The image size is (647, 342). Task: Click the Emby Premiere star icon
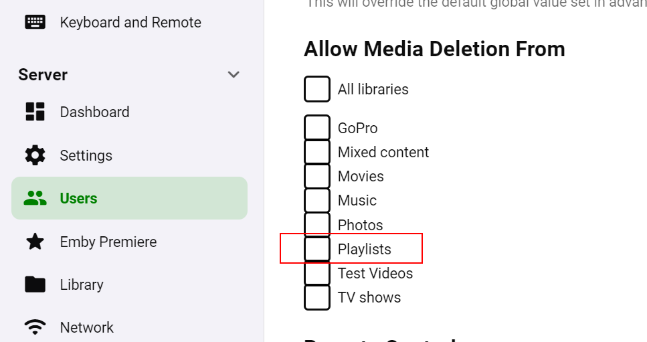tap(35, 242)
